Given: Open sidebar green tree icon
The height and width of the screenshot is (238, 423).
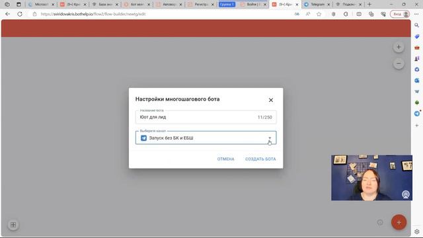Looking at the screenshot, I should tap(417, 103).
